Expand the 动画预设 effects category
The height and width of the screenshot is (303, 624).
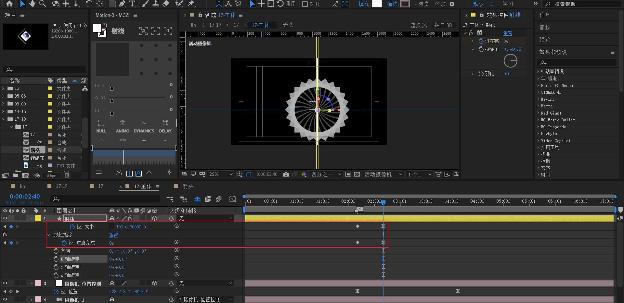tap(538, 71)
